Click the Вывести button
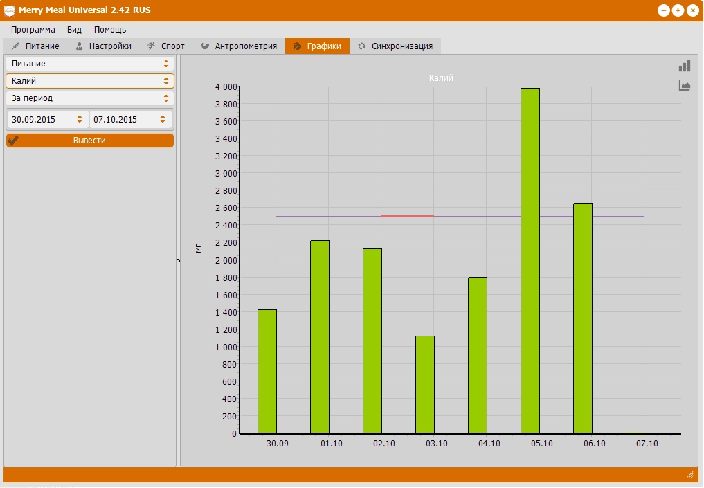The width and height of the screenshot is (704, 488). pos(90,141)
